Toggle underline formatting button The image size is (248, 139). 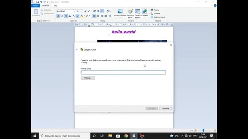[66, 16]
